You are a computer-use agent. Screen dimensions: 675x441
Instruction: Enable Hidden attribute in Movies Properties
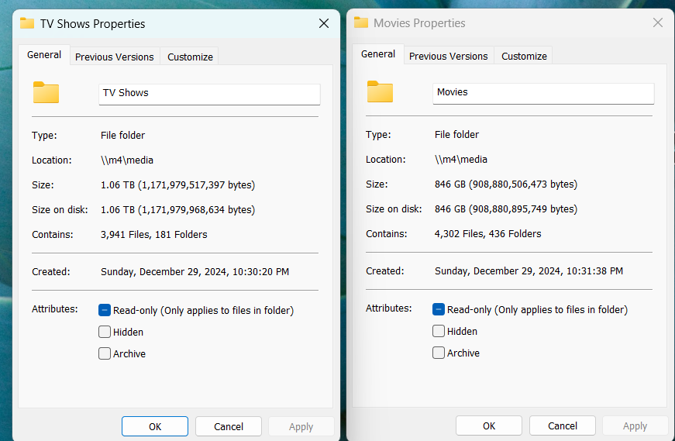coord(439,331)
